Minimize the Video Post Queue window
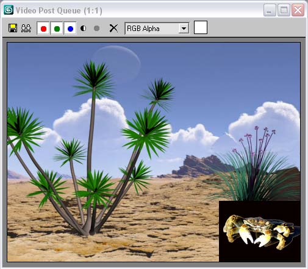This screenshot has width=308, height=269. click(x=270, y=10)
